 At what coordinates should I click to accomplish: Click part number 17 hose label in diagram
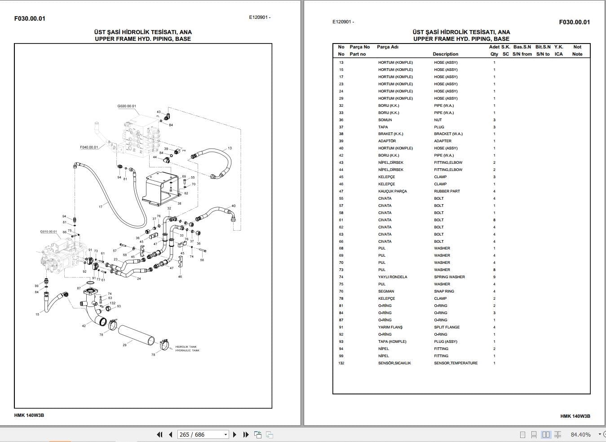[100, 207]
